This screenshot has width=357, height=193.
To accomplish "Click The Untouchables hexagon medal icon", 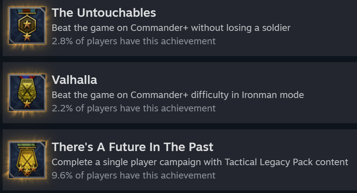I will point(27,26).
